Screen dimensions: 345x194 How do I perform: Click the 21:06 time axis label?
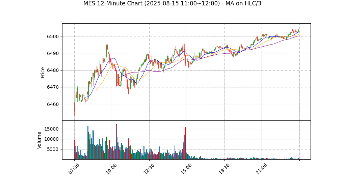261,169
